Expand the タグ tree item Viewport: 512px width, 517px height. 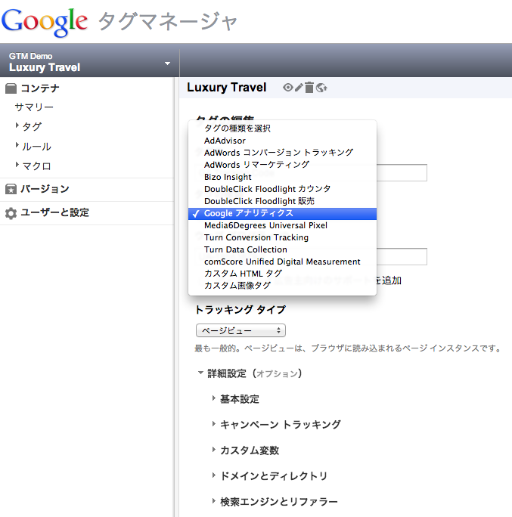pyautogui.click(x=17, y=125)
